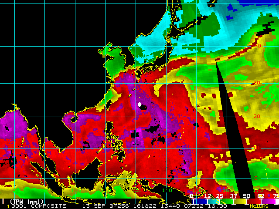Click the red segment of the color scale
The width and height of the screenshot is (279, 209).
254,201
